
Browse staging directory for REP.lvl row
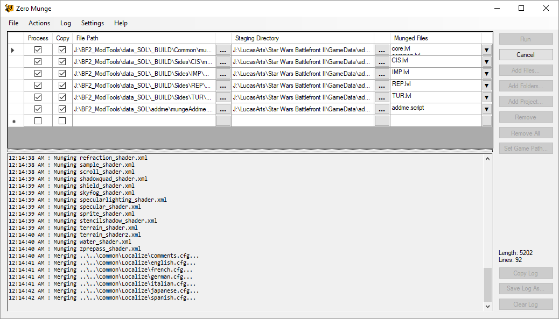tap(382, 85)
